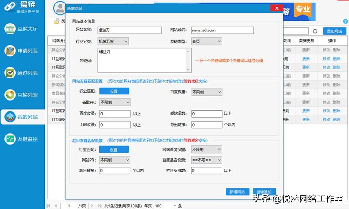This screenshot has width=349, height=209.
Task: Go to previous page arrow icon
Action: [x=56, y=206]
